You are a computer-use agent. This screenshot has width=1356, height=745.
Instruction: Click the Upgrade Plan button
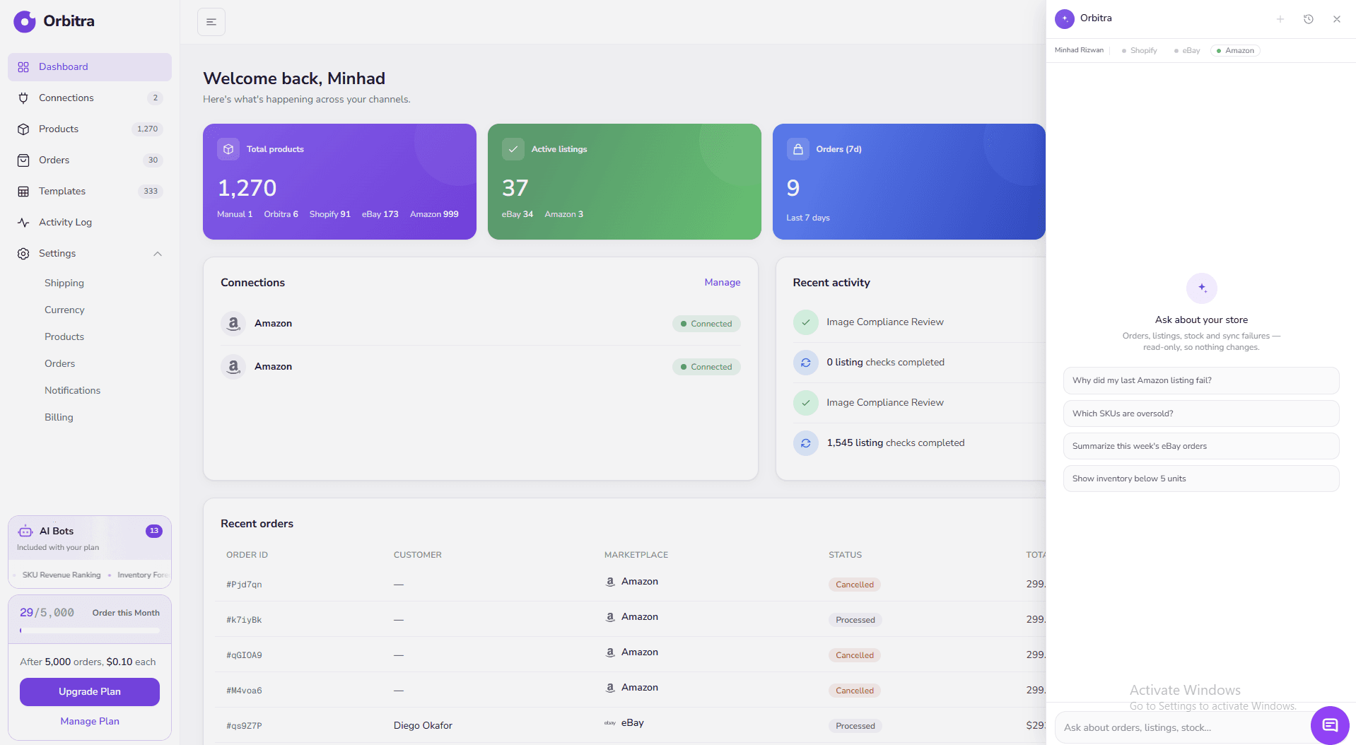click(x=90, y=692)
